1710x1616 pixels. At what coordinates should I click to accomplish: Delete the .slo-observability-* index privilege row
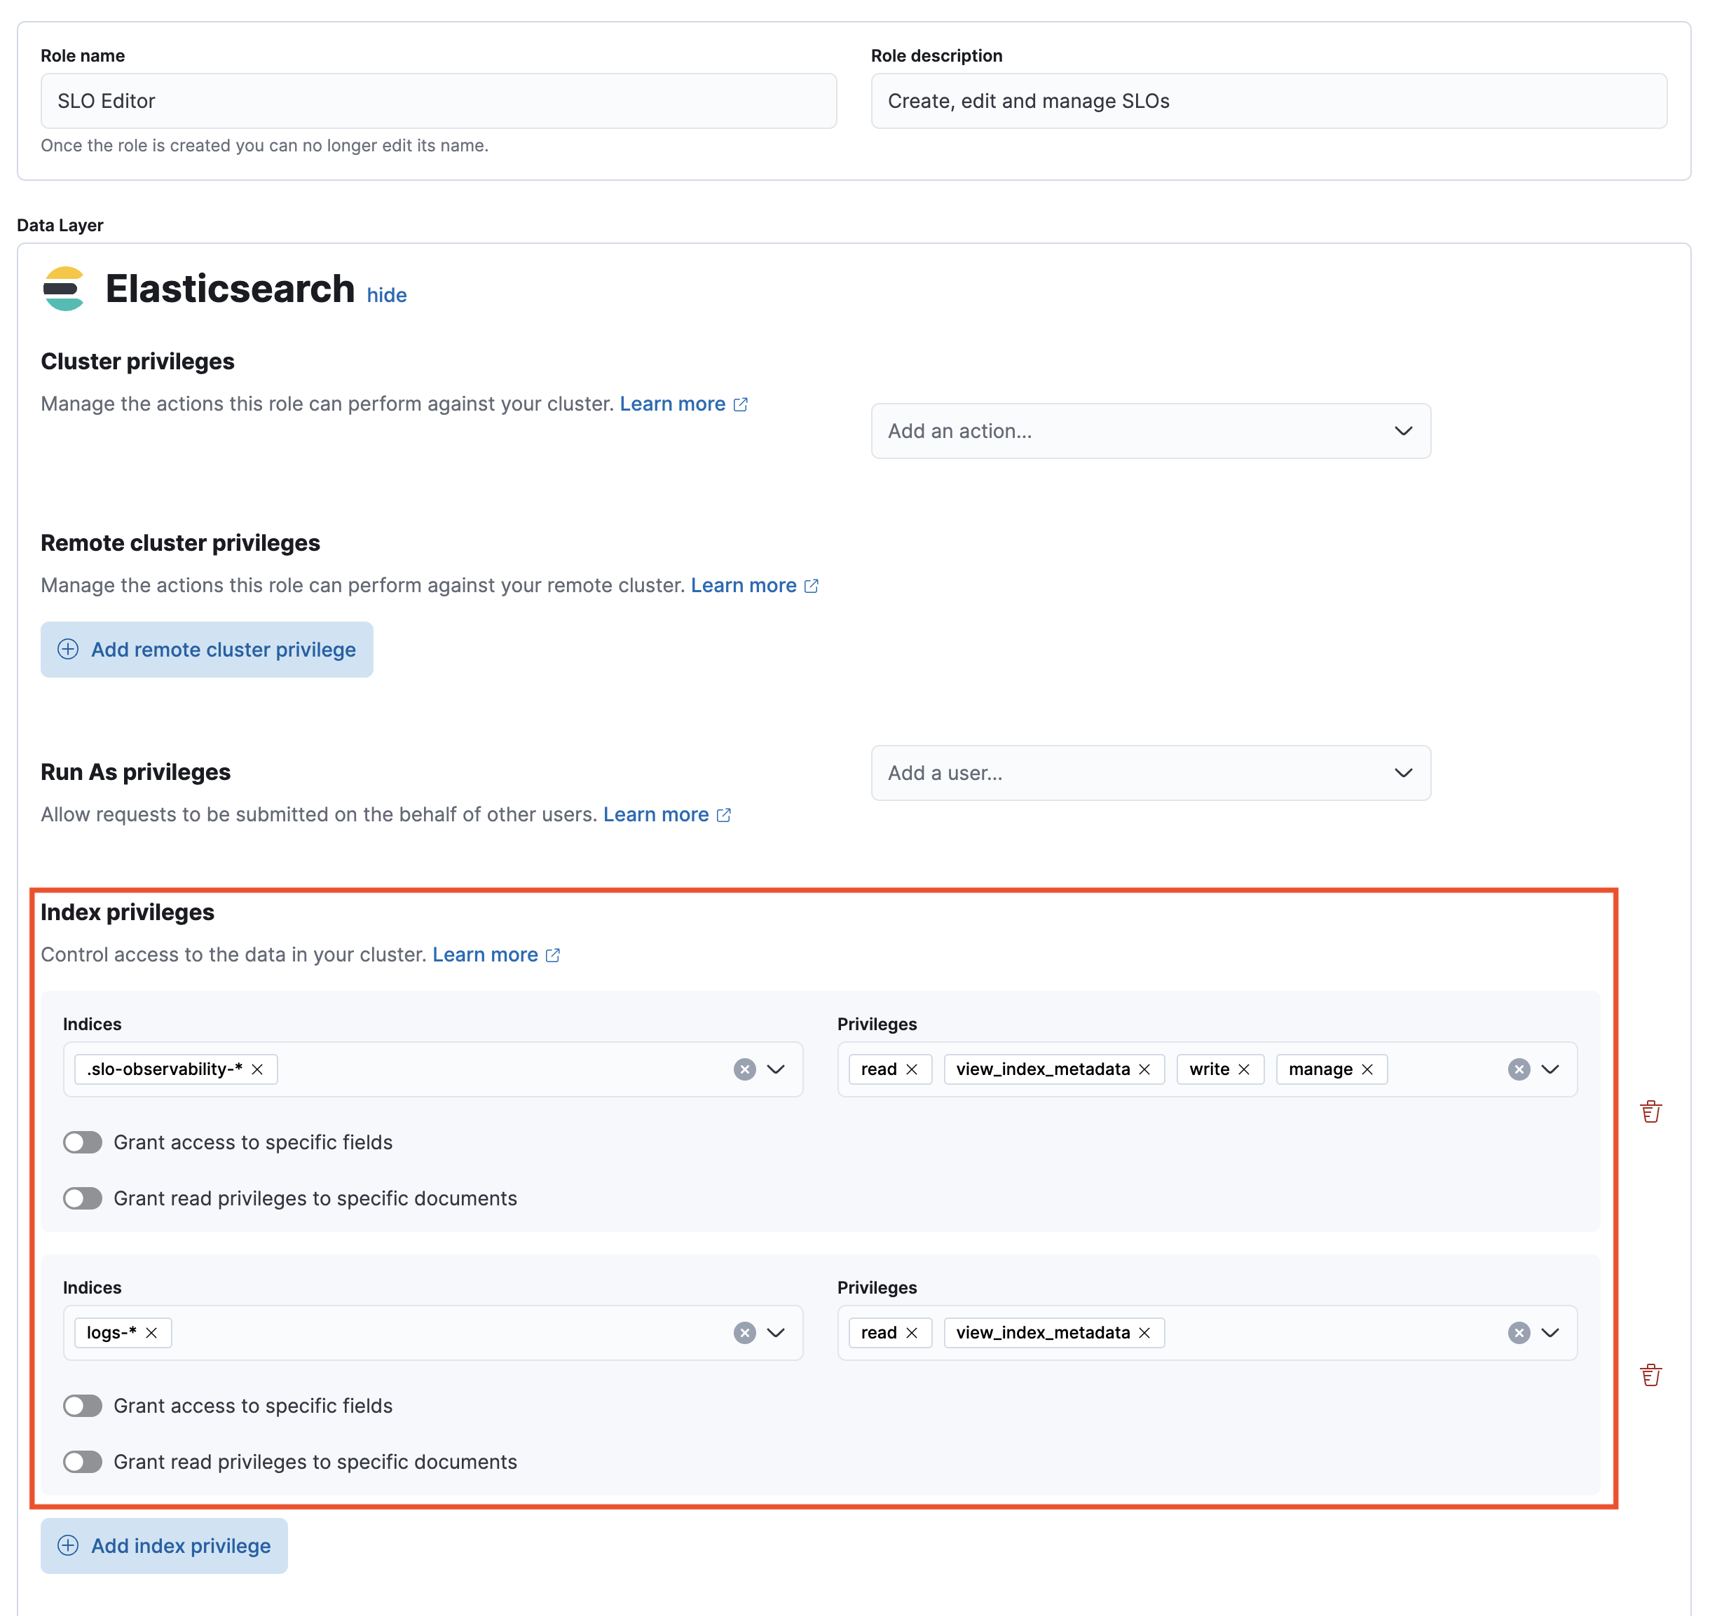tap(1651, 1111)
